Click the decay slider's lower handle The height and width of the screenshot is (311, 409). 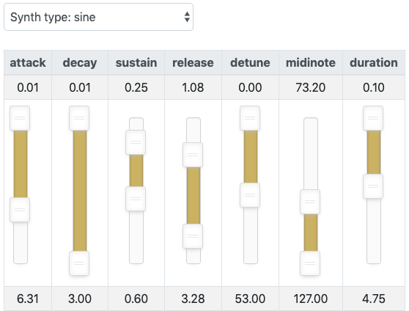tap(79, 263)
